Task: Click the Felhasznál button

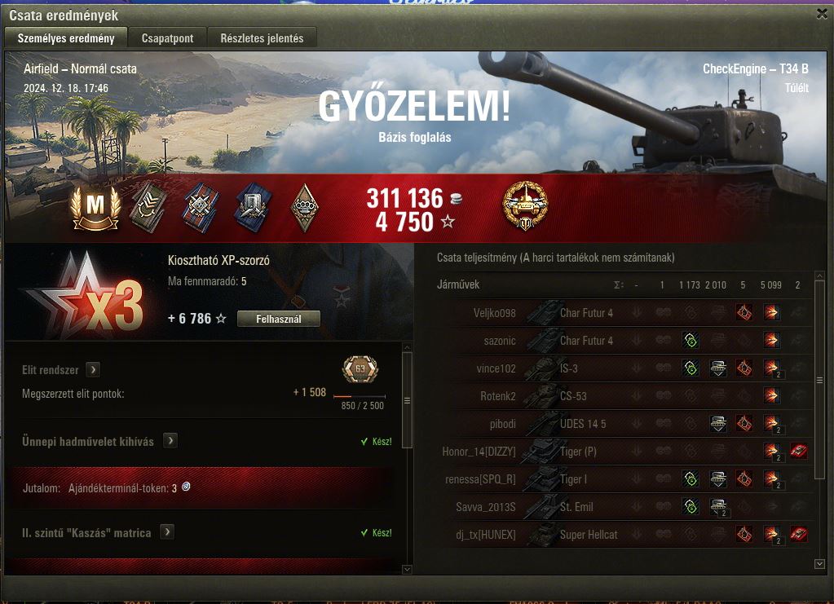Action: [279, 319]
